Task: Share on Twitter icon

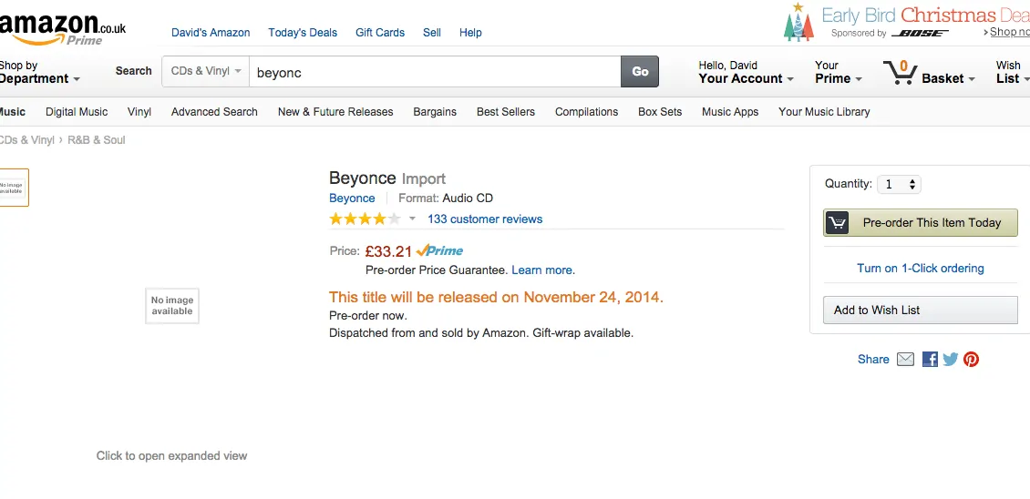Action: [x=951, y=360]
